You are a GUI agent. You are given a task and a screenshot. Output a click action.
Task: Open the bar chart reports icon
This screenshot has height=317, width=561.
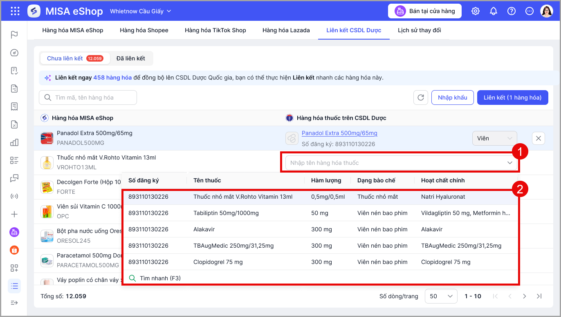click(14, 142)
